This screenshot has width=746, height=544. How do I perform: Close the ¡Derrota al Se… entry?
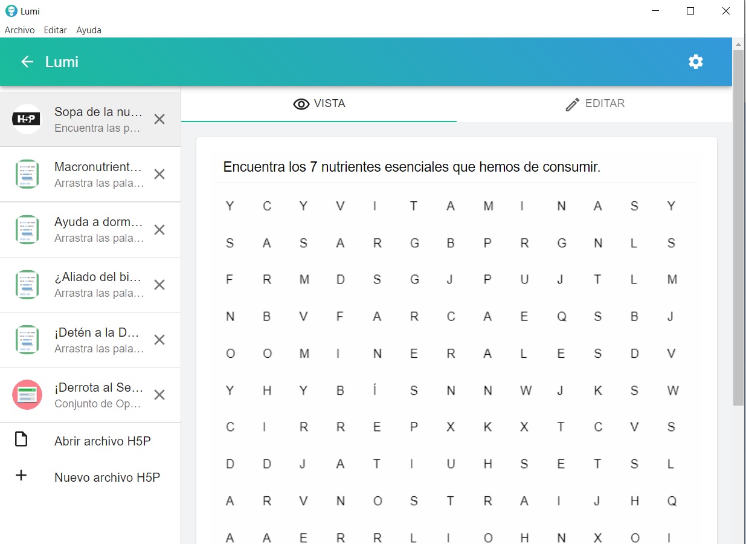tap(159, 395)
